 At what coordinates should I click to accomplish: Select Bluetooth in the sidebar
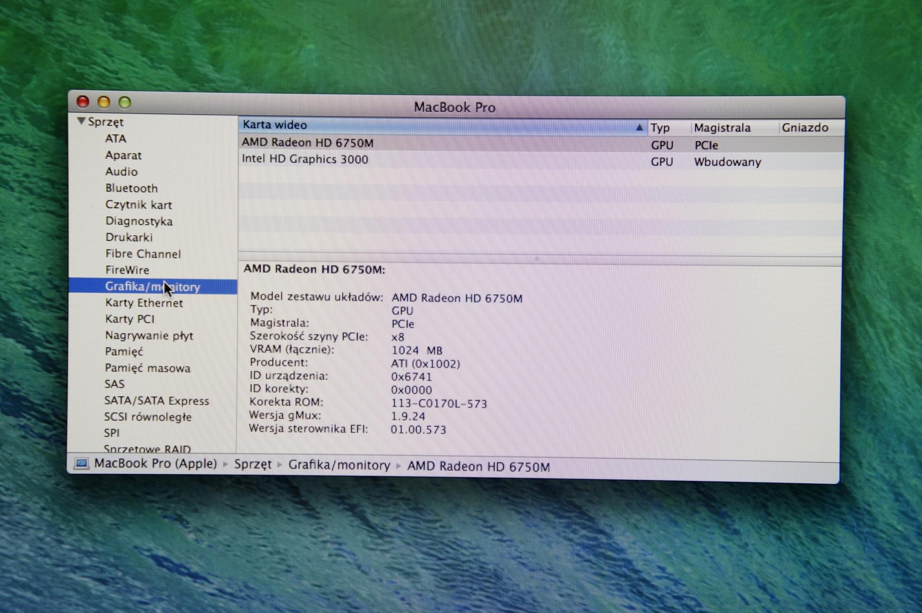tap(132, 188)
